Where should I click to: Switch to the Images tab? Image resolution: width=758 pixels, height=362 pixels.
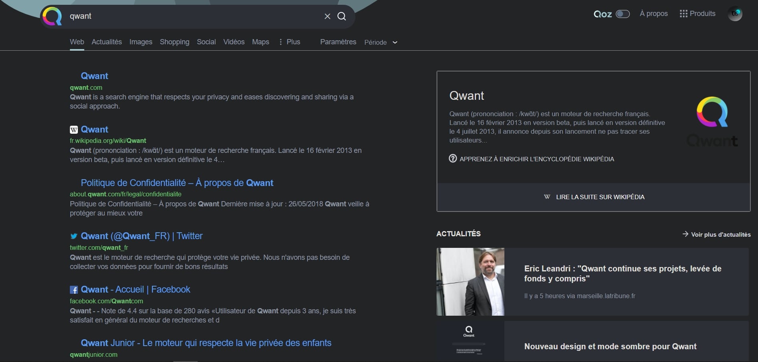coord(141,42)
